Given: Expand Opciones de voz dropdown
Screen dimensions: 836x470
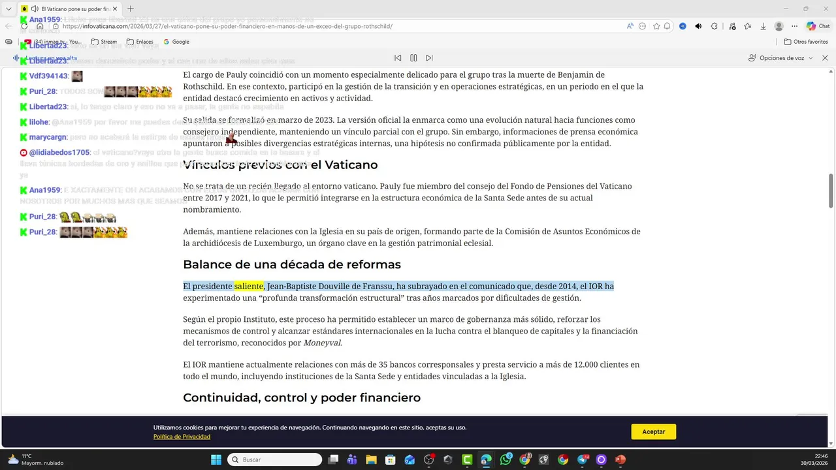Looking at the screenshot, I should tap(780, 58).
